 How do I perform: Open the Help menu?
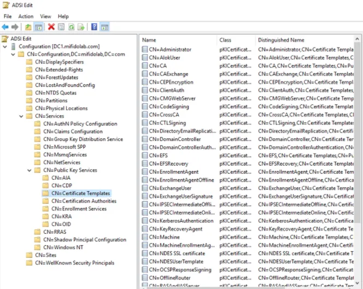(63, 16)
